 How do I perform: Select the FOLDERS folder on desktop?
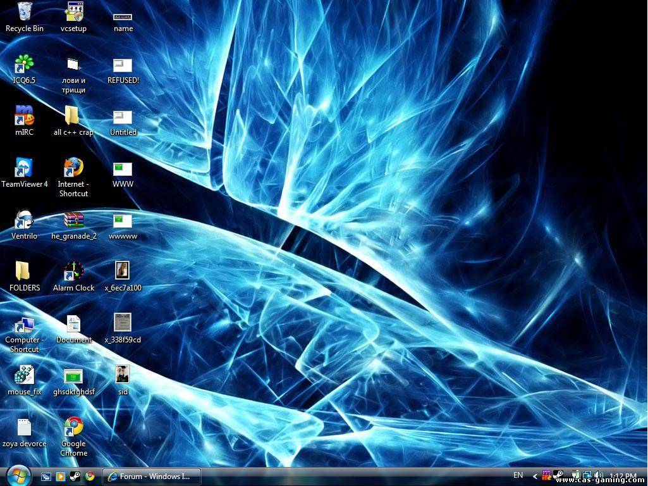pos(24,271)
